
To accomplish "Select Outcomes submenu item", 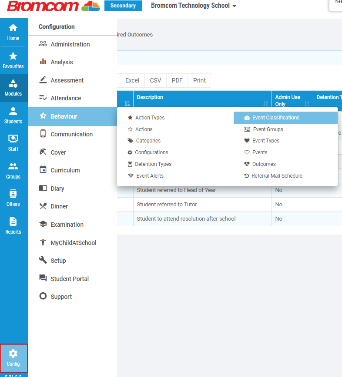I will [260, 164].
